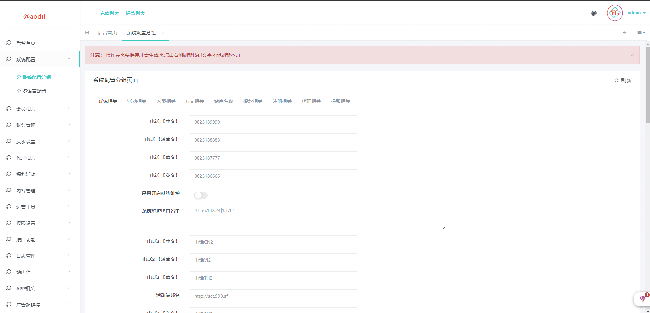This screenshot has width=650, height=313.
Task: Select 多语言配置 in the sidebar
Action: 34,91
